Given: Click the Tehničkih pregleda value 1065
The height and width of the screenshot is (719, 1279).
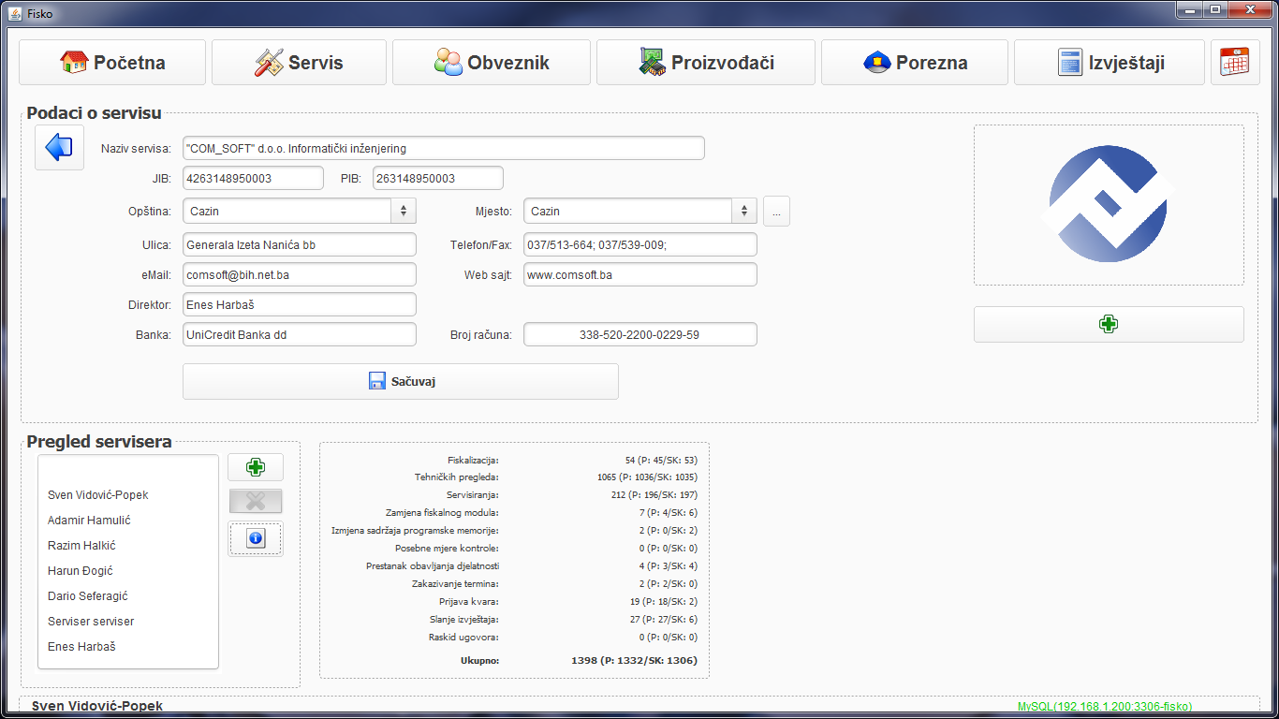Looking at the screenshot, I should click(647, 477).
